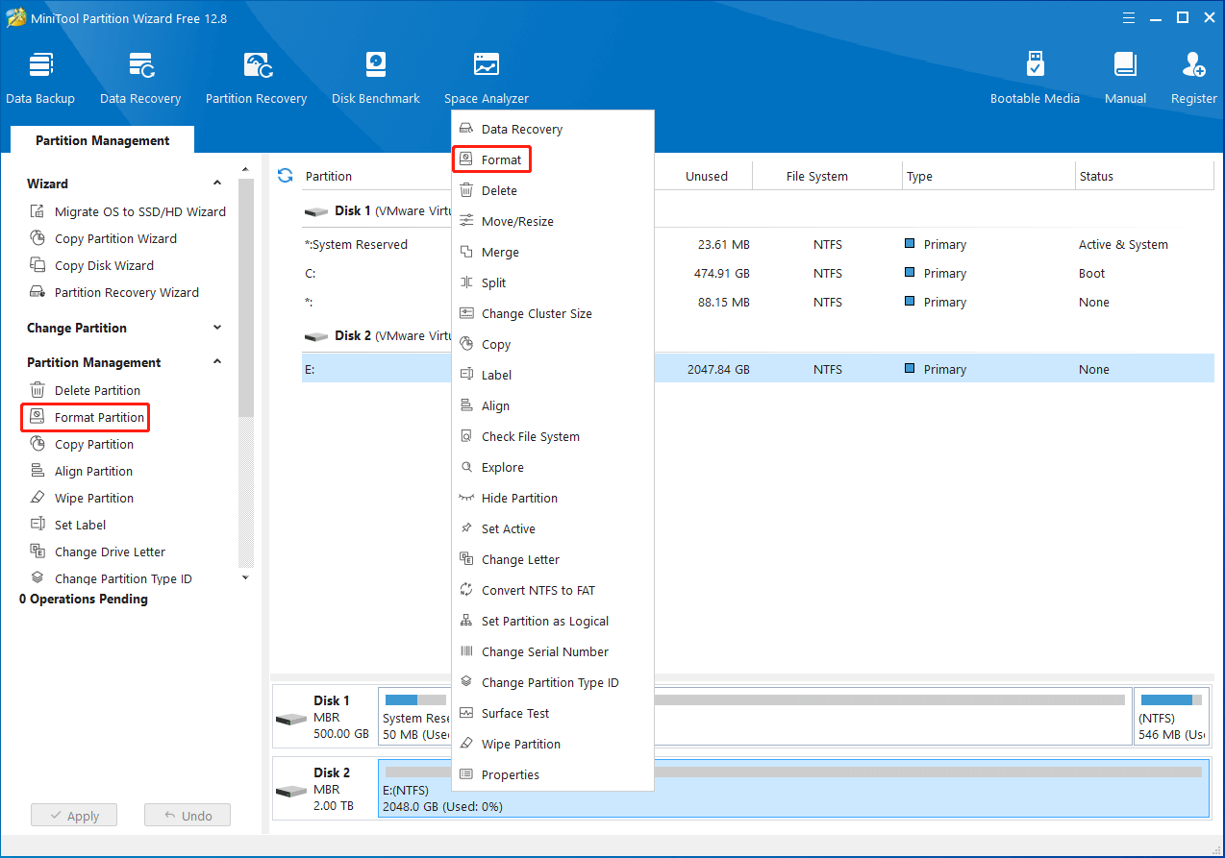
Task: Open Properties from context menu
Action: (x=553, y=774)
